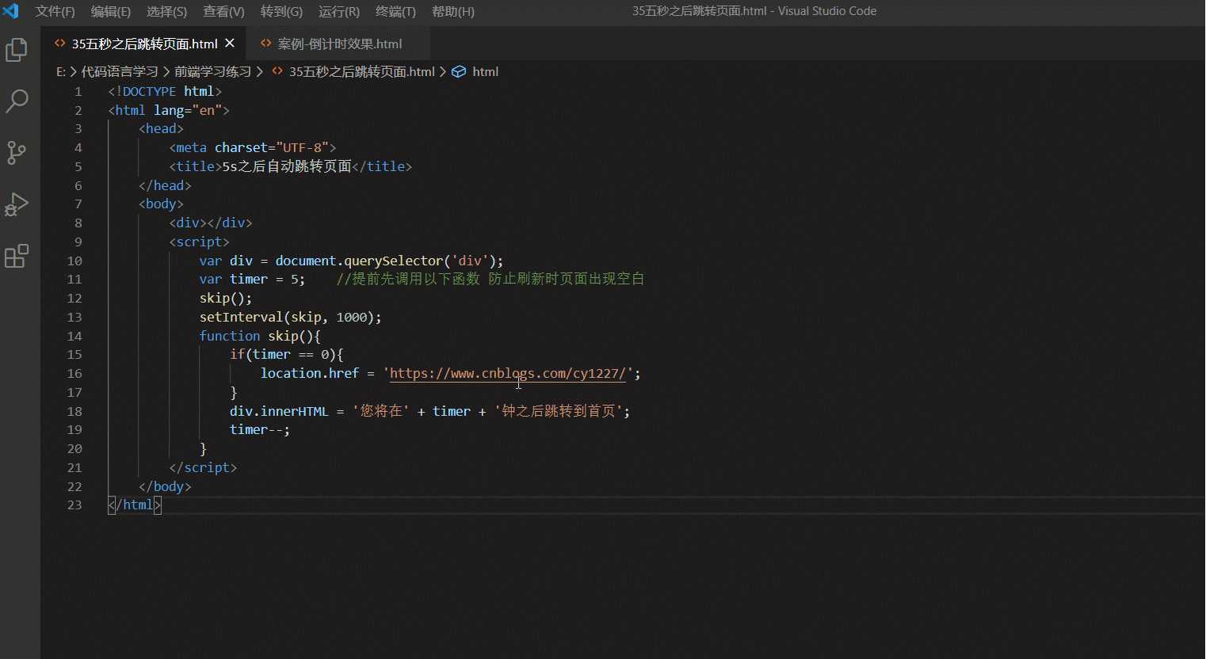
Task: Click the opening 'body' tag on line 7
Action: 161,204
